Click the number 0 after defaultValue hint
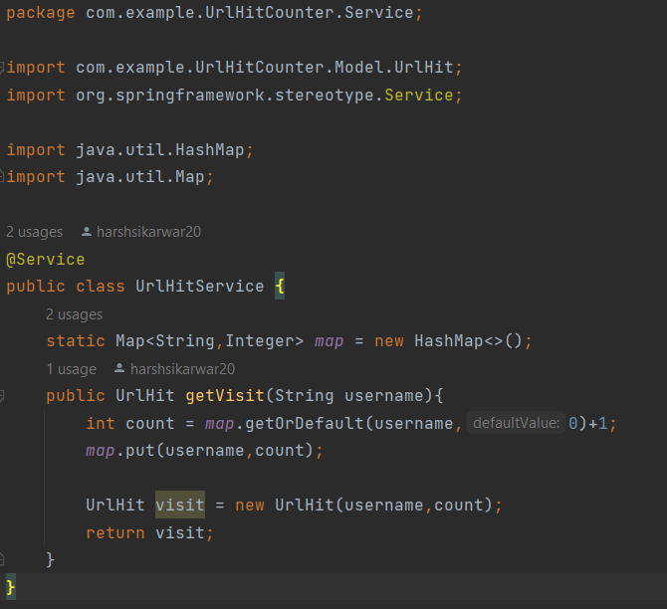 coord(573,424)
